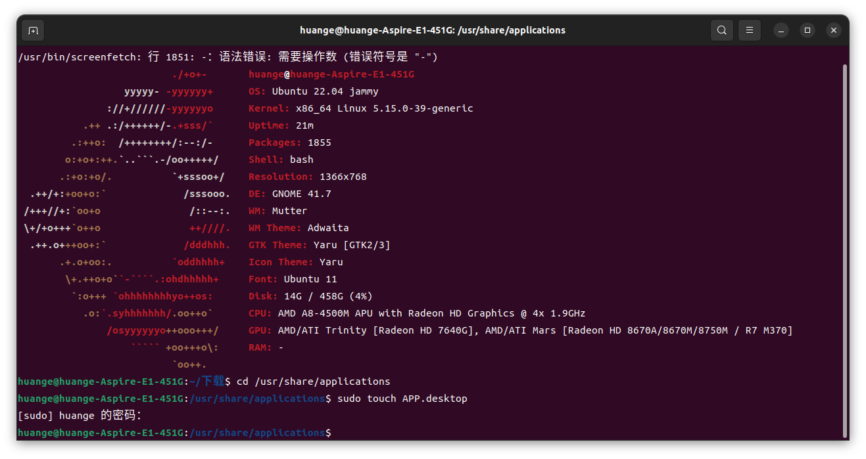The height and width of the screenshot is (459, 866).
Task: Maximize the terminal window
Action: pos(807,30)
